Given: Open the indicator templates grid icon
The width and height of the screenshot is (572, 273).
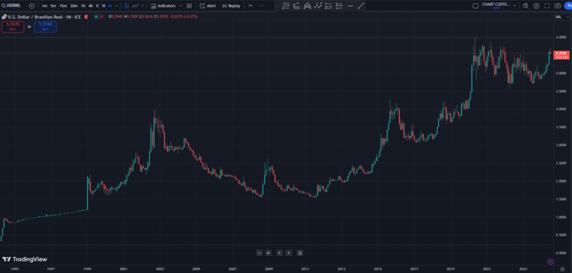Looking at the screenshot, I should (x=189, y=6).
